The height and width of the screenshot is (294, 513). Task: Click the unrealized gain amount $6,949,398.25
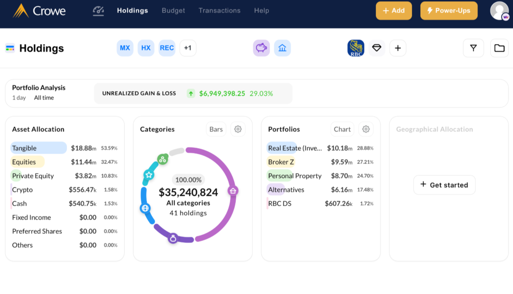click(x=222, y=93)
